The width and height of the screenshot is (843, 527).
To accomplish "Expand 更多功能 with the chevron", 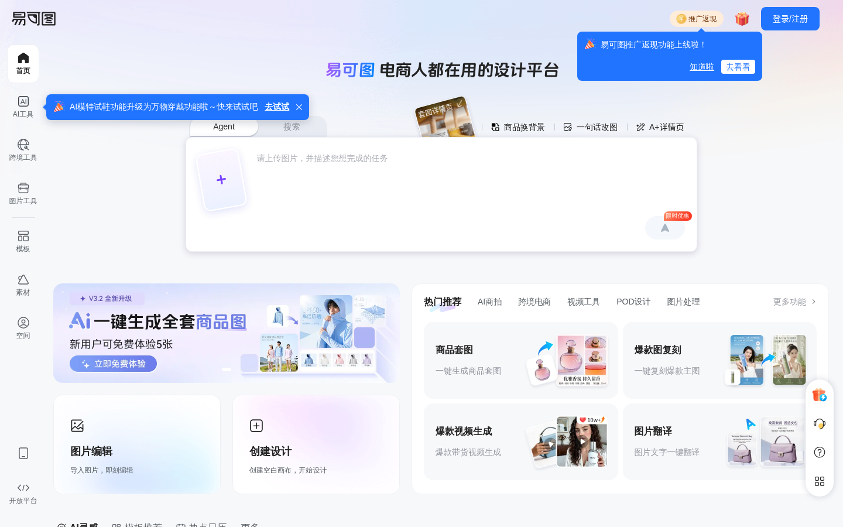I will tap(795, 302).
